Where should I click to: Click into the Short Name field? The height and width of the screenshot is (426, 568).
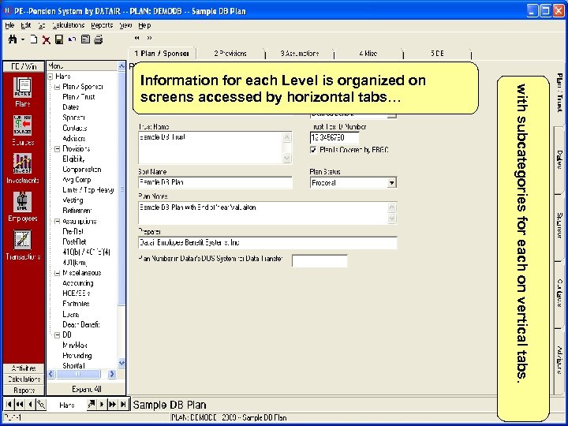(215, 182)
